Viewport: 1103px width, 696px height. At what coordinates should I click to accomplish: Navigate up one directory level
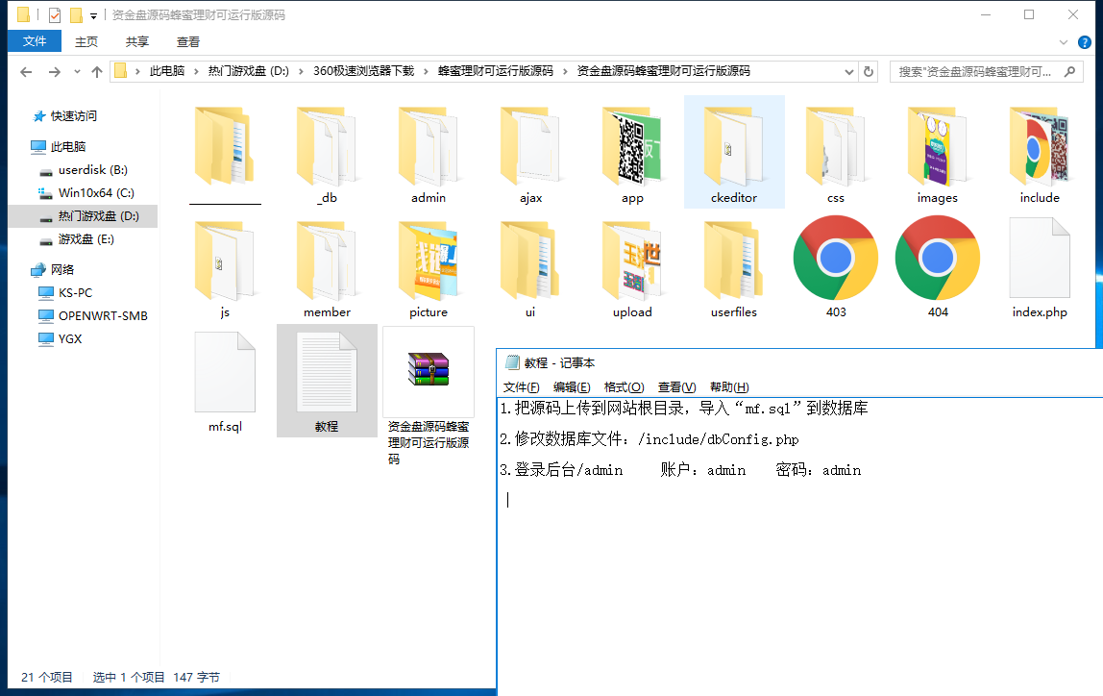[x=97, y=72]
